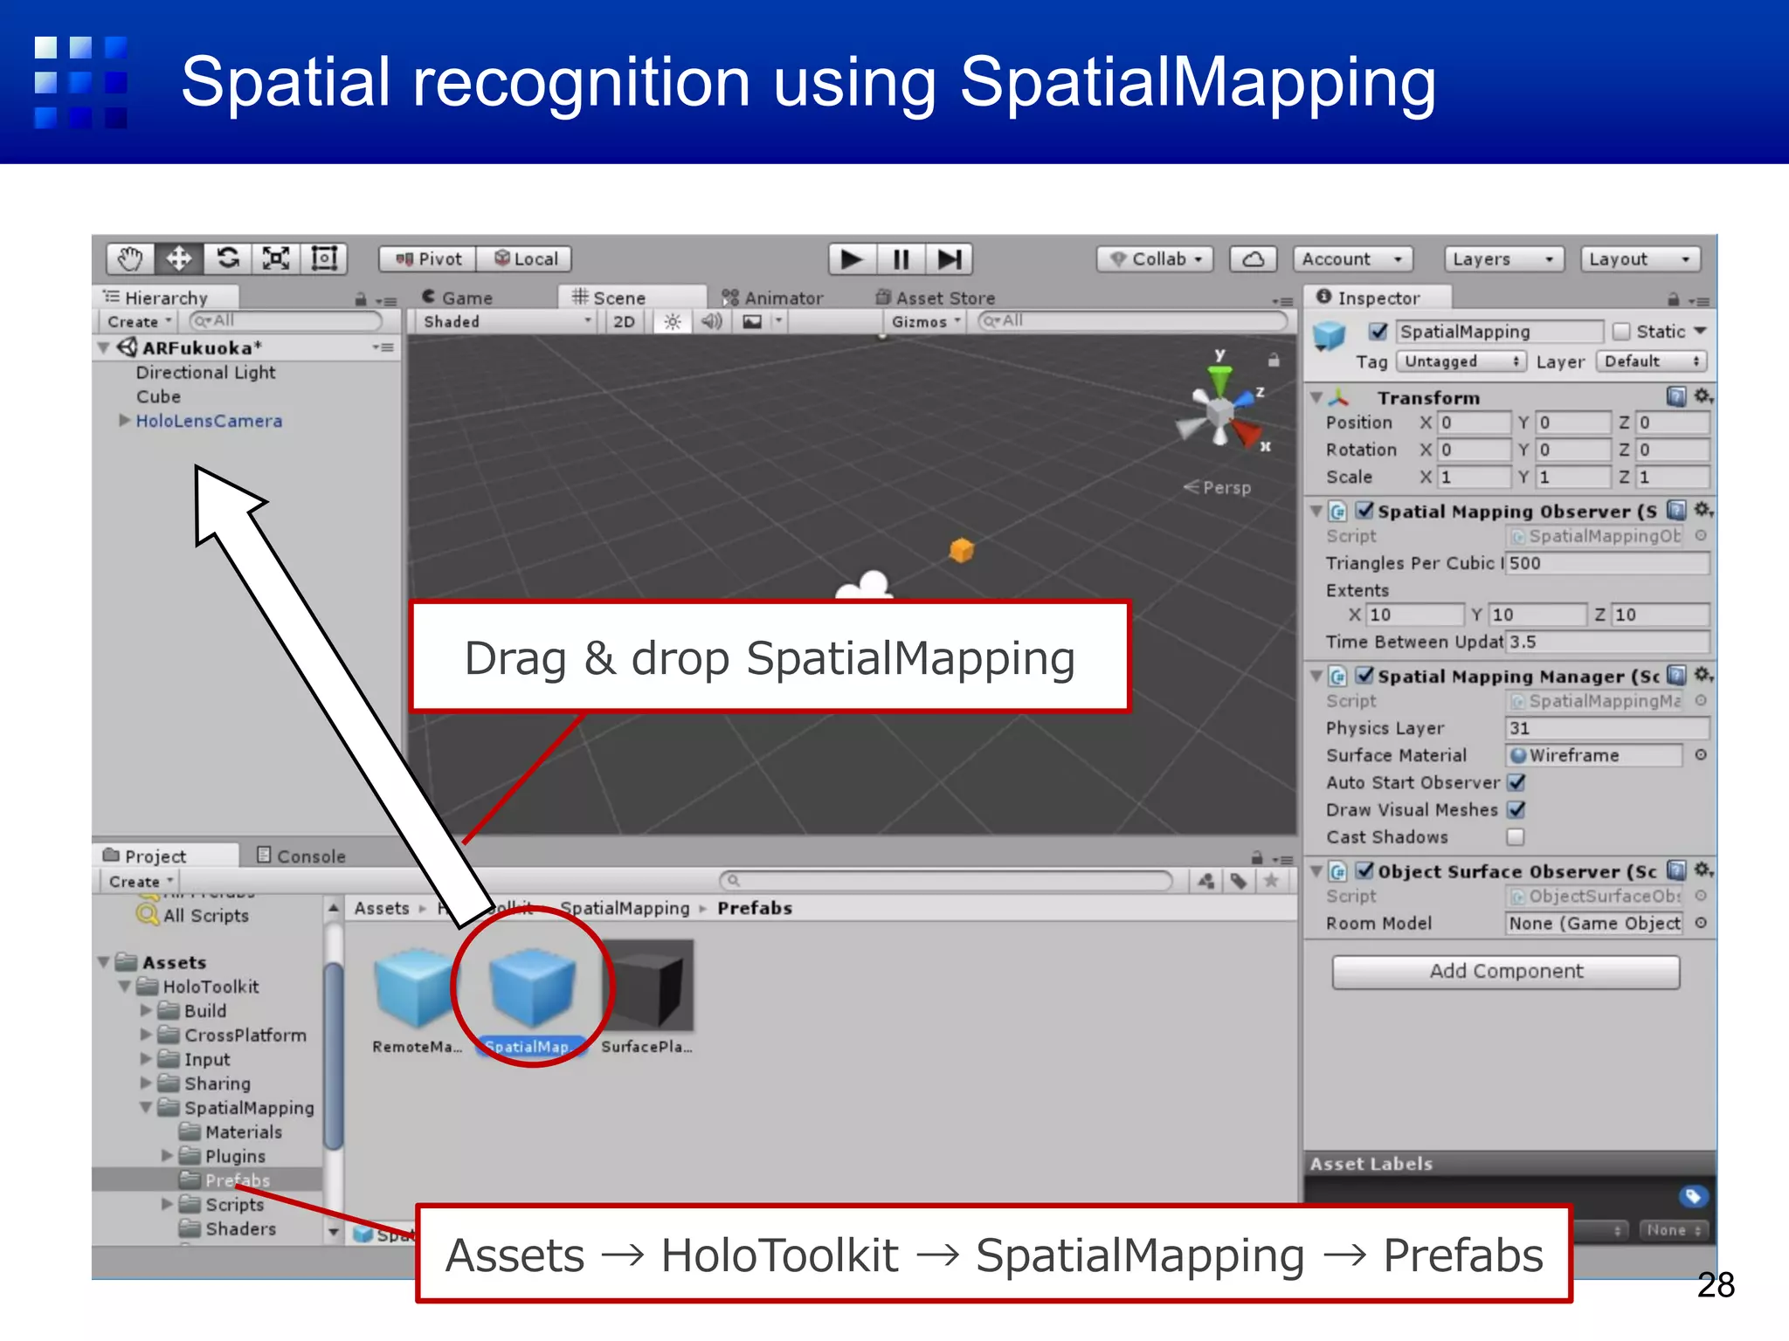
Task: Click the scene effects image icon
Action: (x=752, y=322)
